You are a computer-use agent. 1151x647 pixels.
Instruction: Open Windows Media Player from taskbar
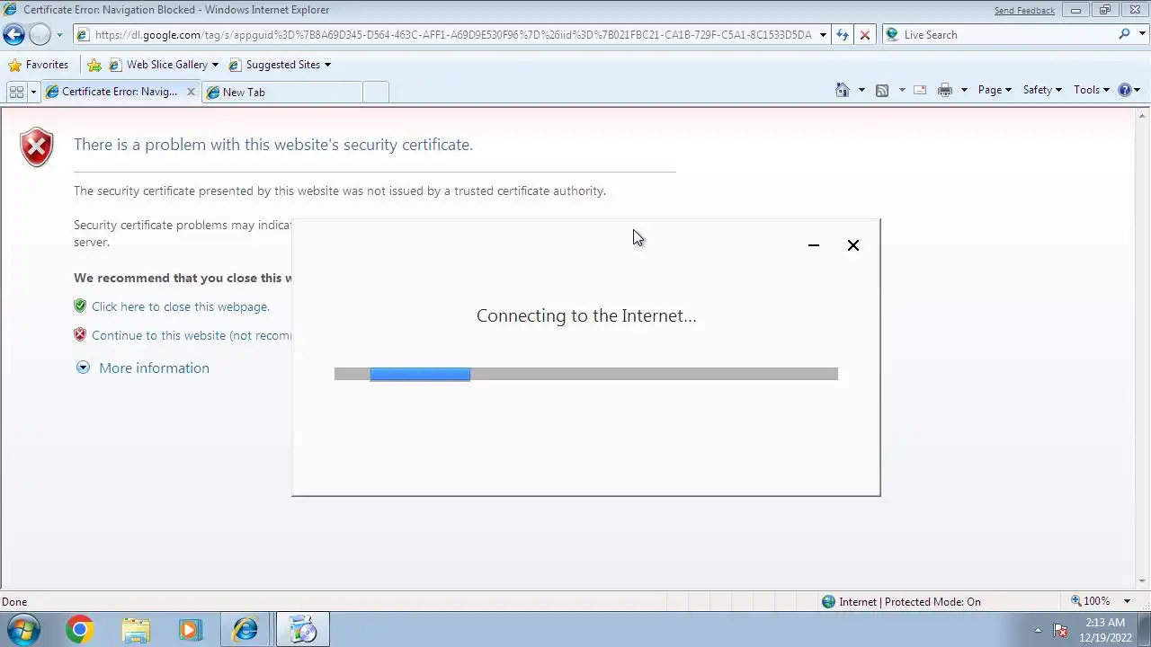click(191, 630)
